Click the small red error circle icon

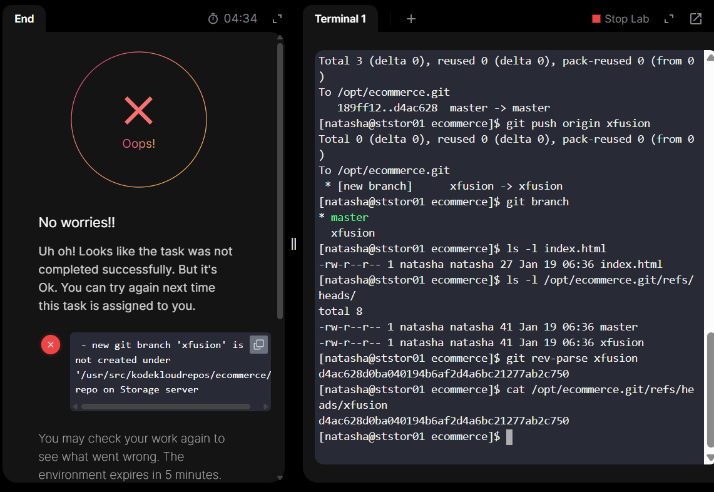51,344
